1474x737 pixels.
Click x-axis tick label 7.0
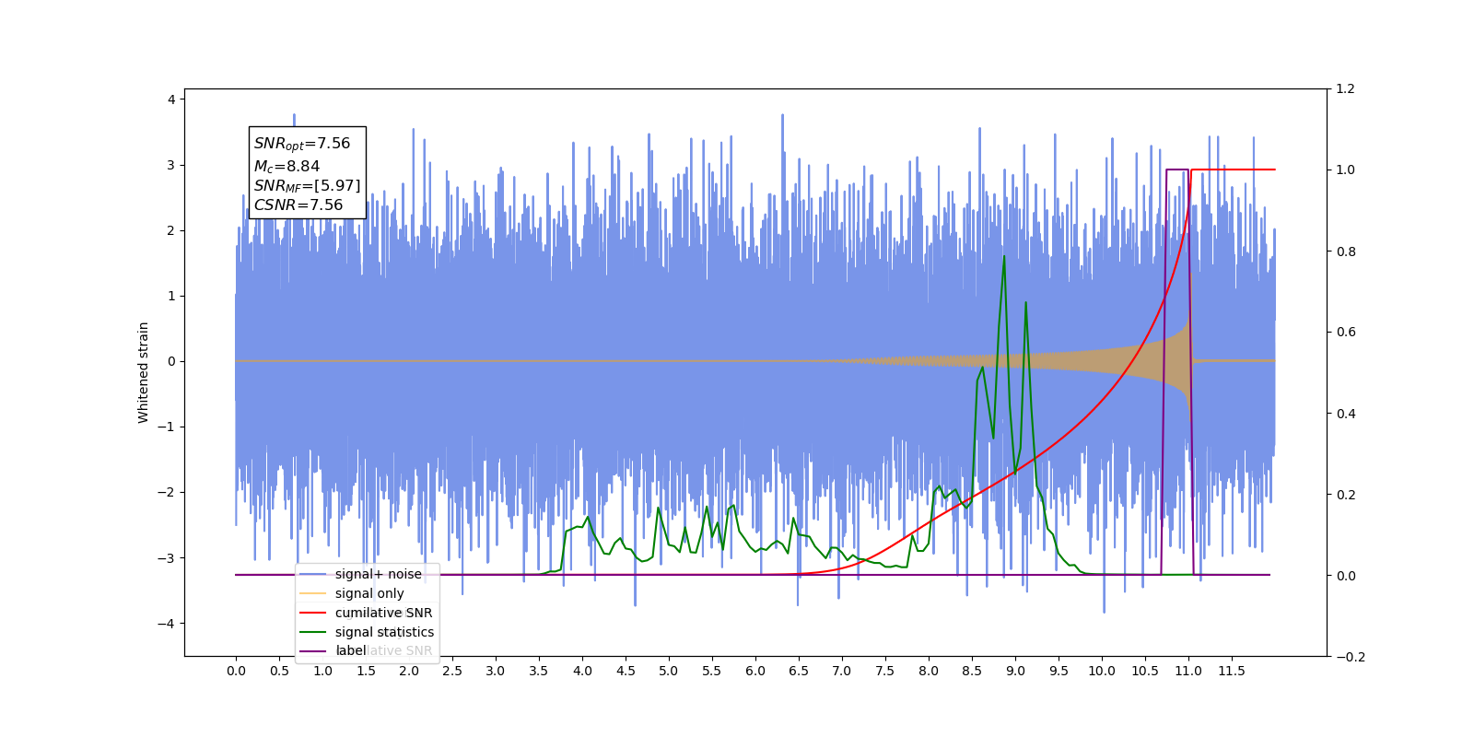coord(842,671)
